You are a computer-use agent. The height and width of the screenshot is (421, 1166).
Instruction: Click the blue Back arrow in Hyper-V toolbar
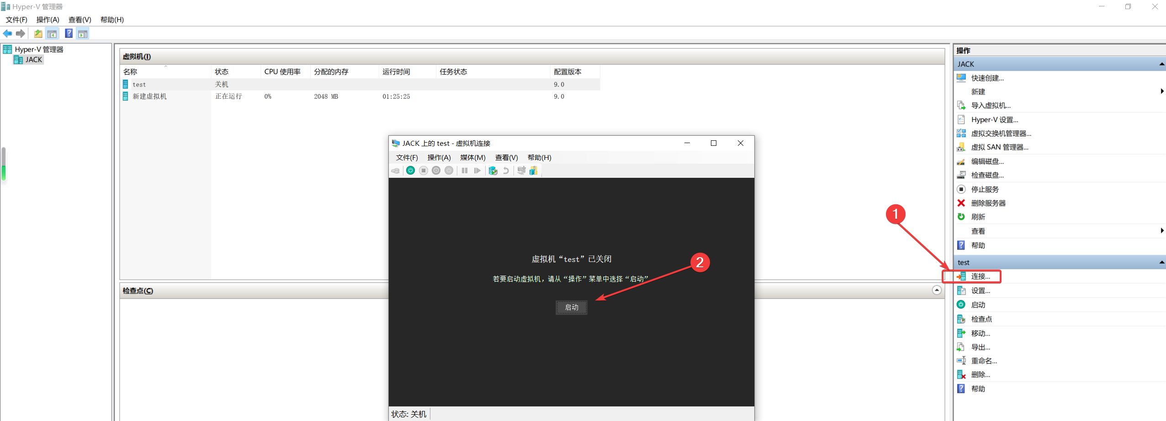(8, 33)
